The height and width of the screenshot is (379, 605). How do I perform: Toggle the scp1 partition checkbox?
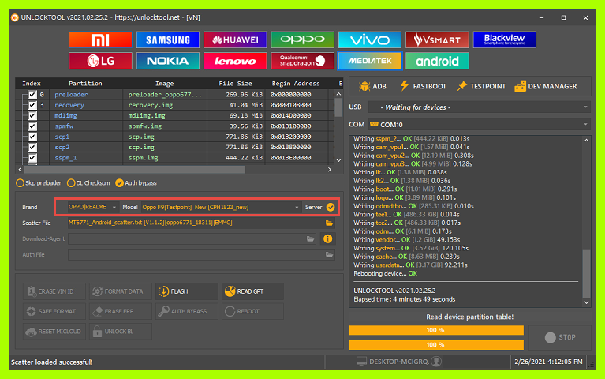(32, 137)
